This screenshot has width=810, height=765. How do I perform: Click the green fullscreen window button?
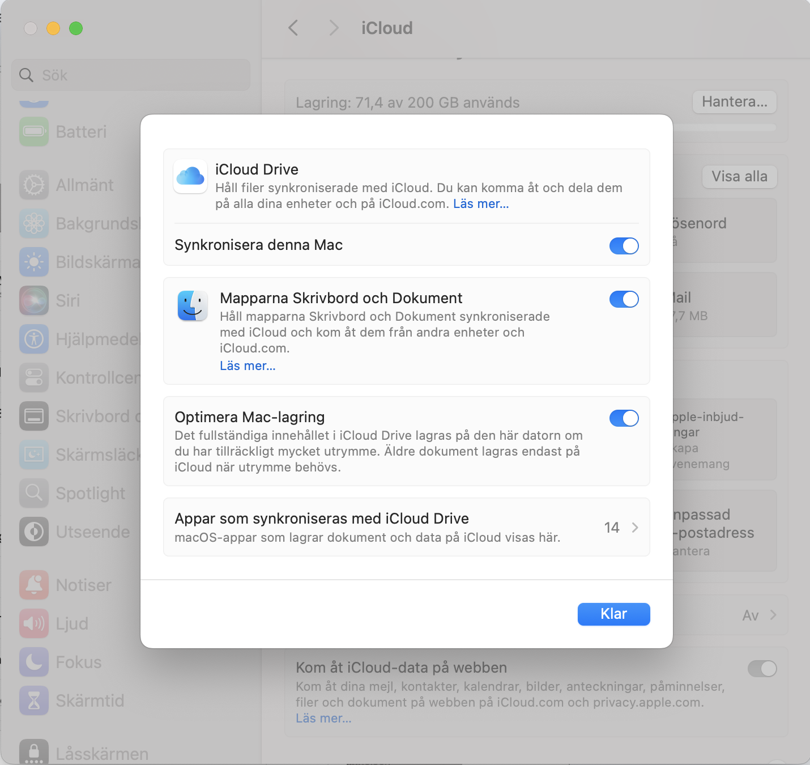(x=76, y=28)
